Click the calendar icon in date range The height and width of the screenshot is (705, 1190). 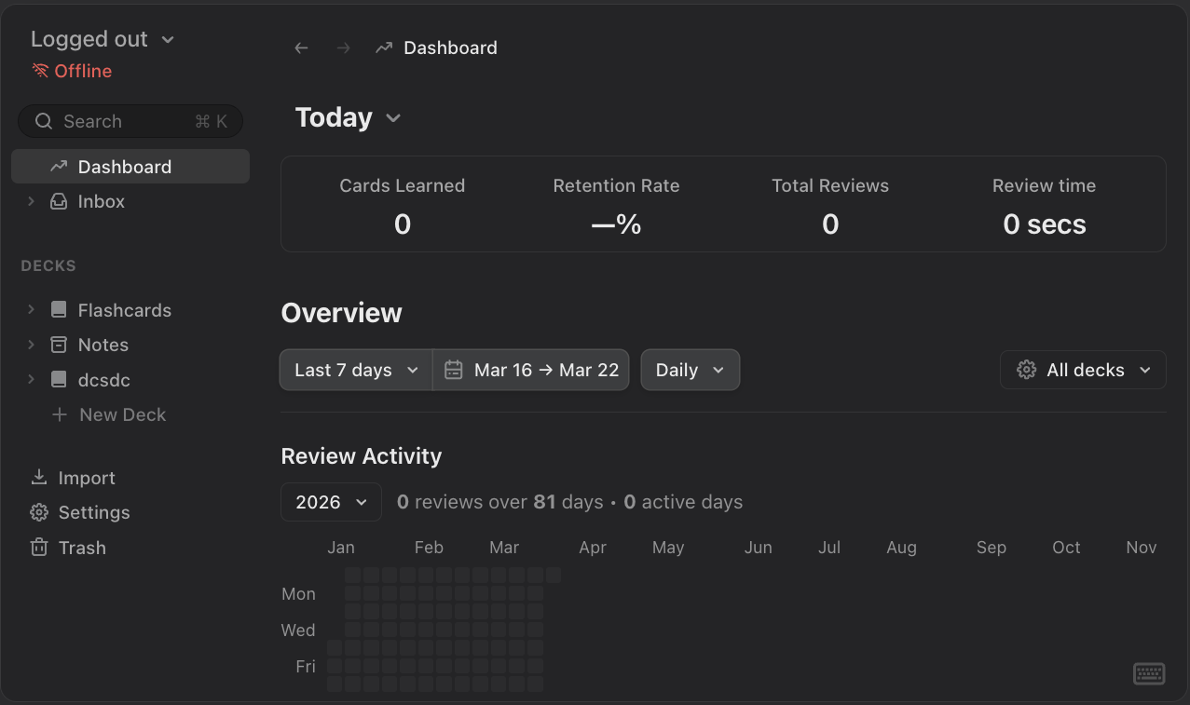[x=454, y=371]
